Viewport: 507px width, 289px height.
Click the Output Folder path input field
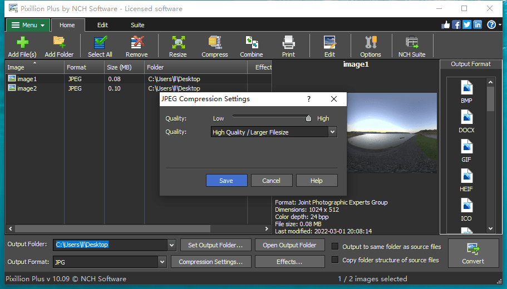coord(110,245)
